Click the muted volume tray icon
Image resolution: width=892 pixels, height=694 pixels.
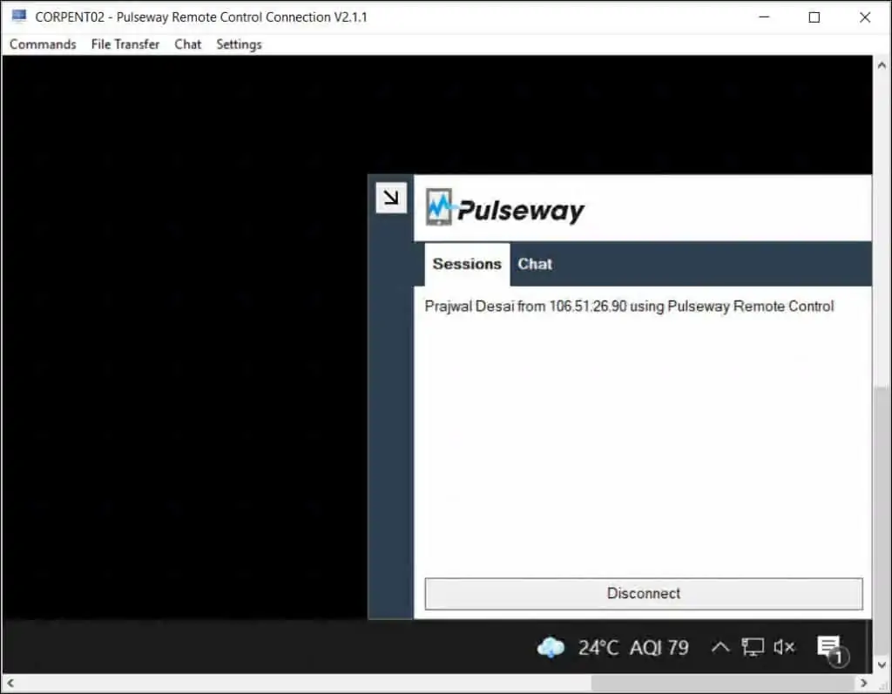(784, 647)
